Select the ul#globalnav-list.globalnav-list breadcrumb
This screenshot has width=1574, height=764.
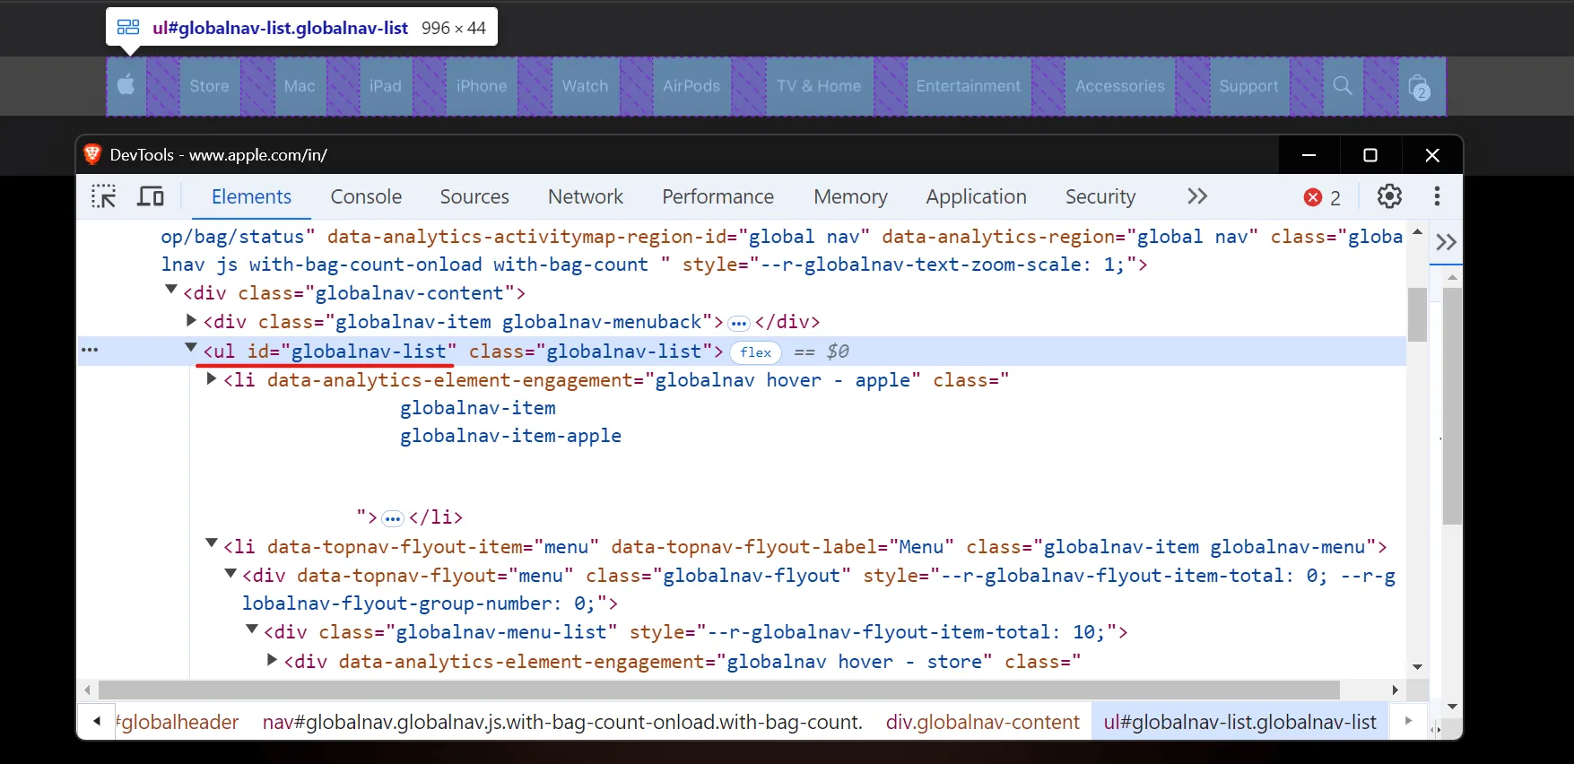[x=1240, y=722]
